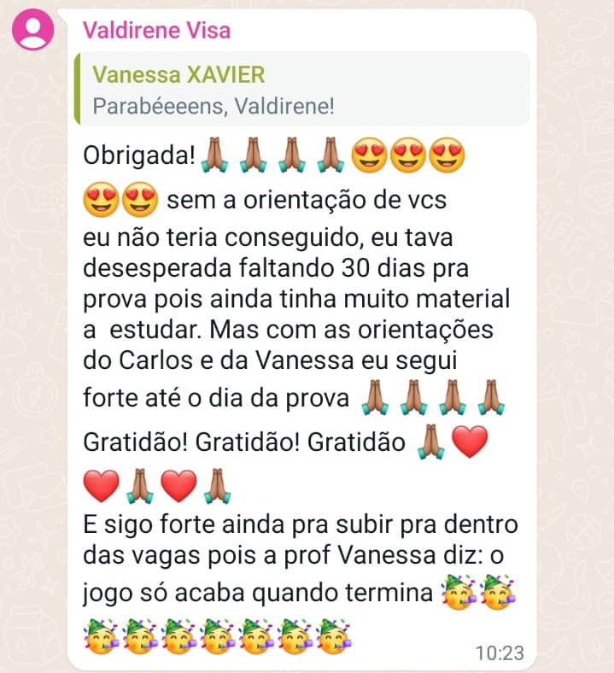614x673 pixels.
Task: Click the first red heart on the hearts line
Action: coord(102,486)
